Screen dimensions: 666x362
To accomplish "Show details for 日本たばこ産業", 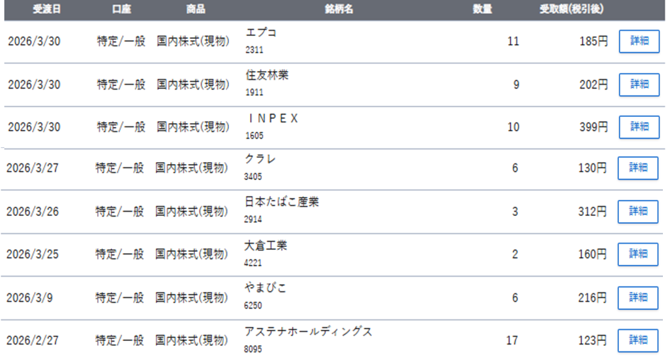I will point(638,211).
